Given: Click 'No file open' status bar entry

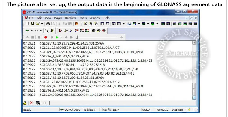Looking at the screenshot, I should [111, 110].
